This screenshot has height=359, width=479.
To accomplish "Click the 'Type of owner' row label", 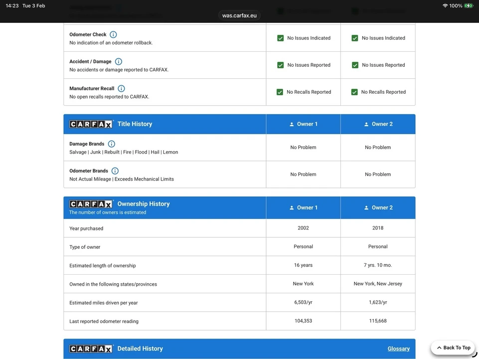I will (x=85, y=247).
